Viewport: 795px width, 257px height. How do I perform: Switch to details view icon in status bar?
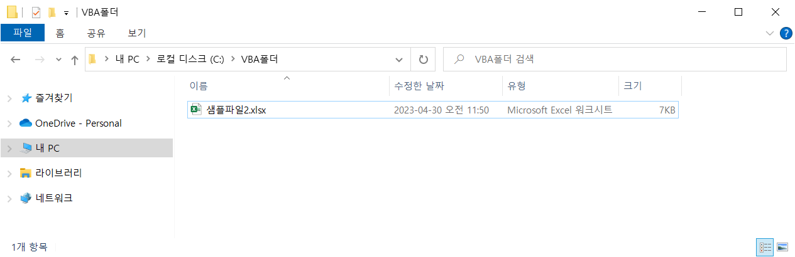[x=765, y=247]
